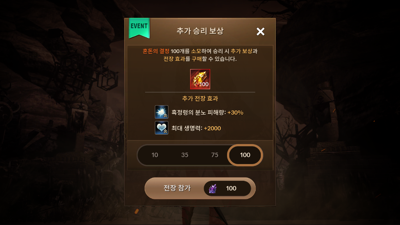Close the 추가 승리 보상 popup
Screen dimensions: 400x225
coord(261,32)
